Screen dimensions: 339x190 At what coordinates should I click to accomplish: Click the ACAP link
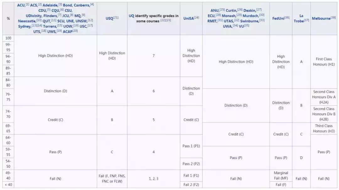tap(67, 31)
